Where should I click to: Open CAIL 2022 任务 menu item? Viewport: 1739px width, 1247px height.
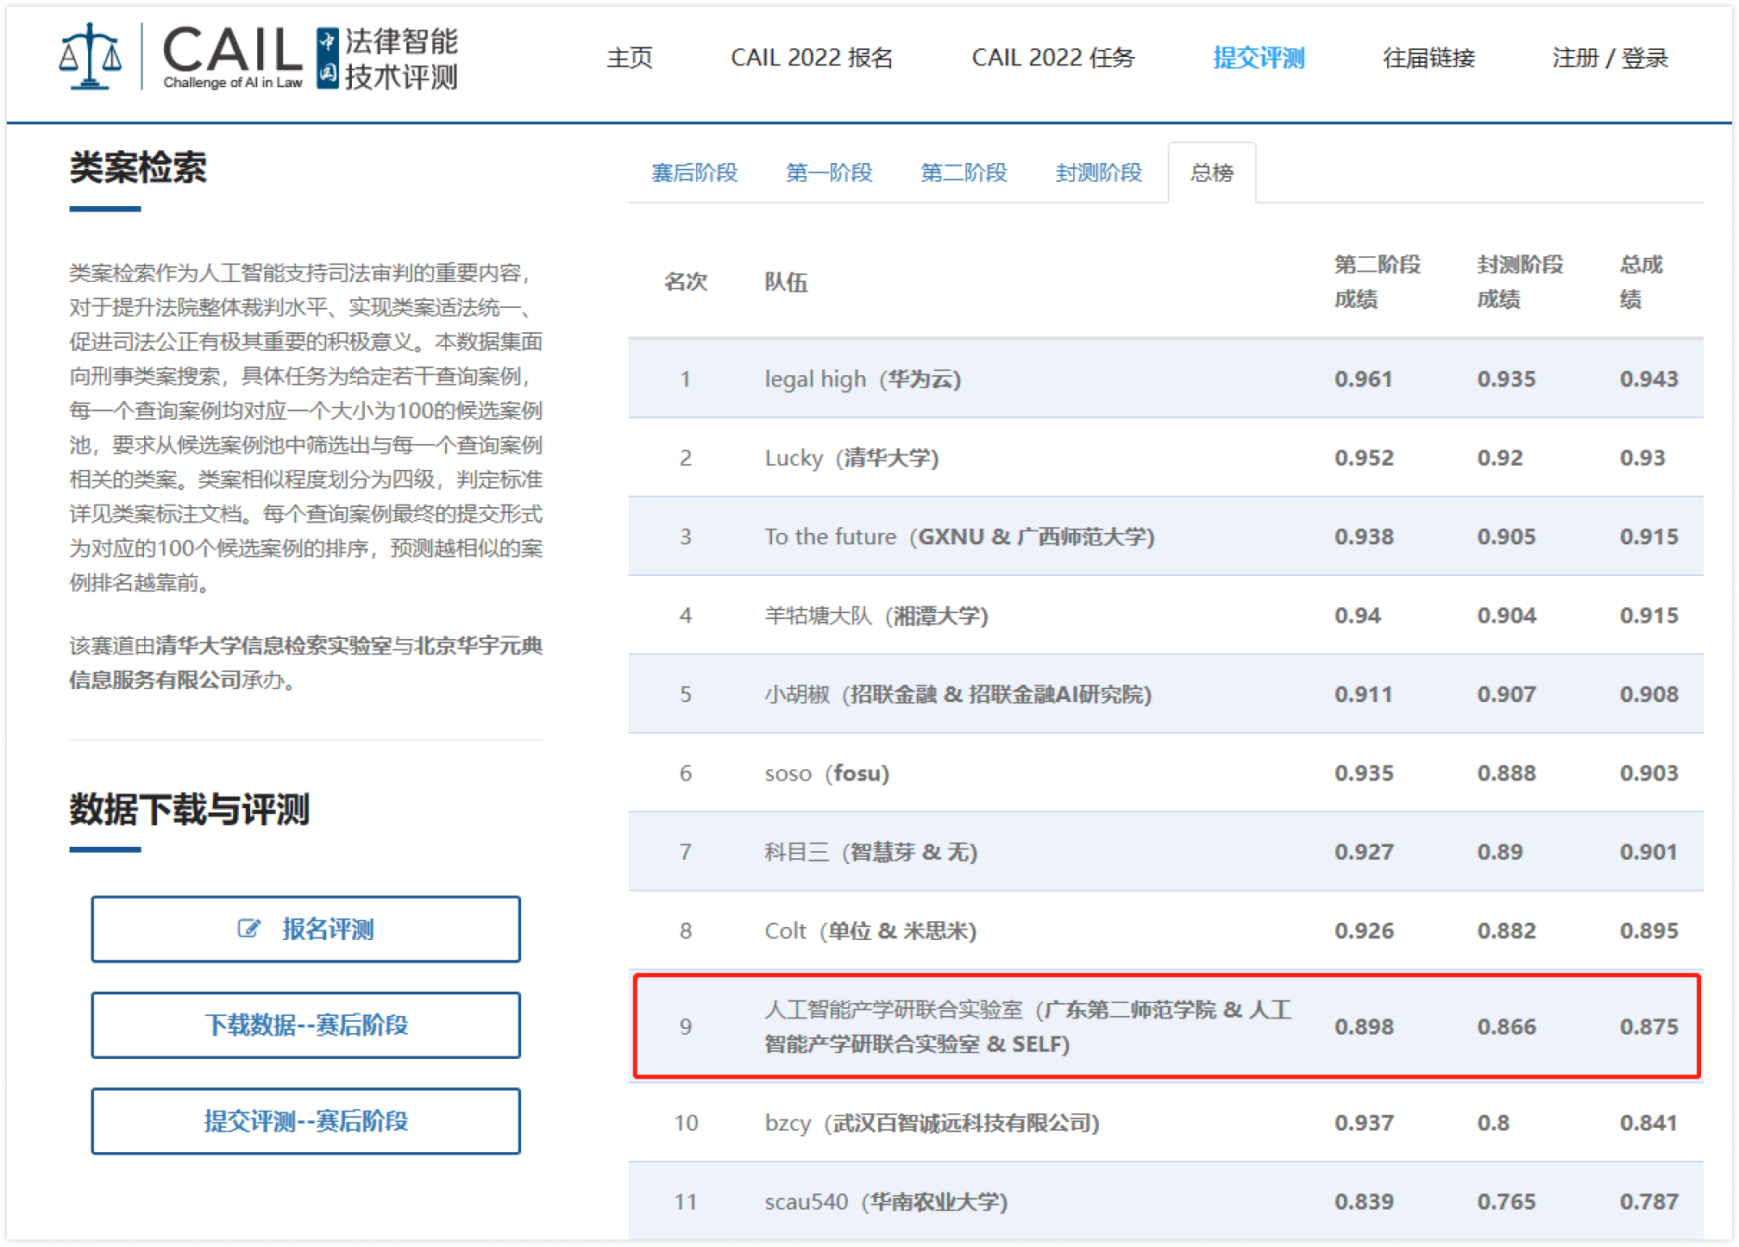pos(1052,58)
